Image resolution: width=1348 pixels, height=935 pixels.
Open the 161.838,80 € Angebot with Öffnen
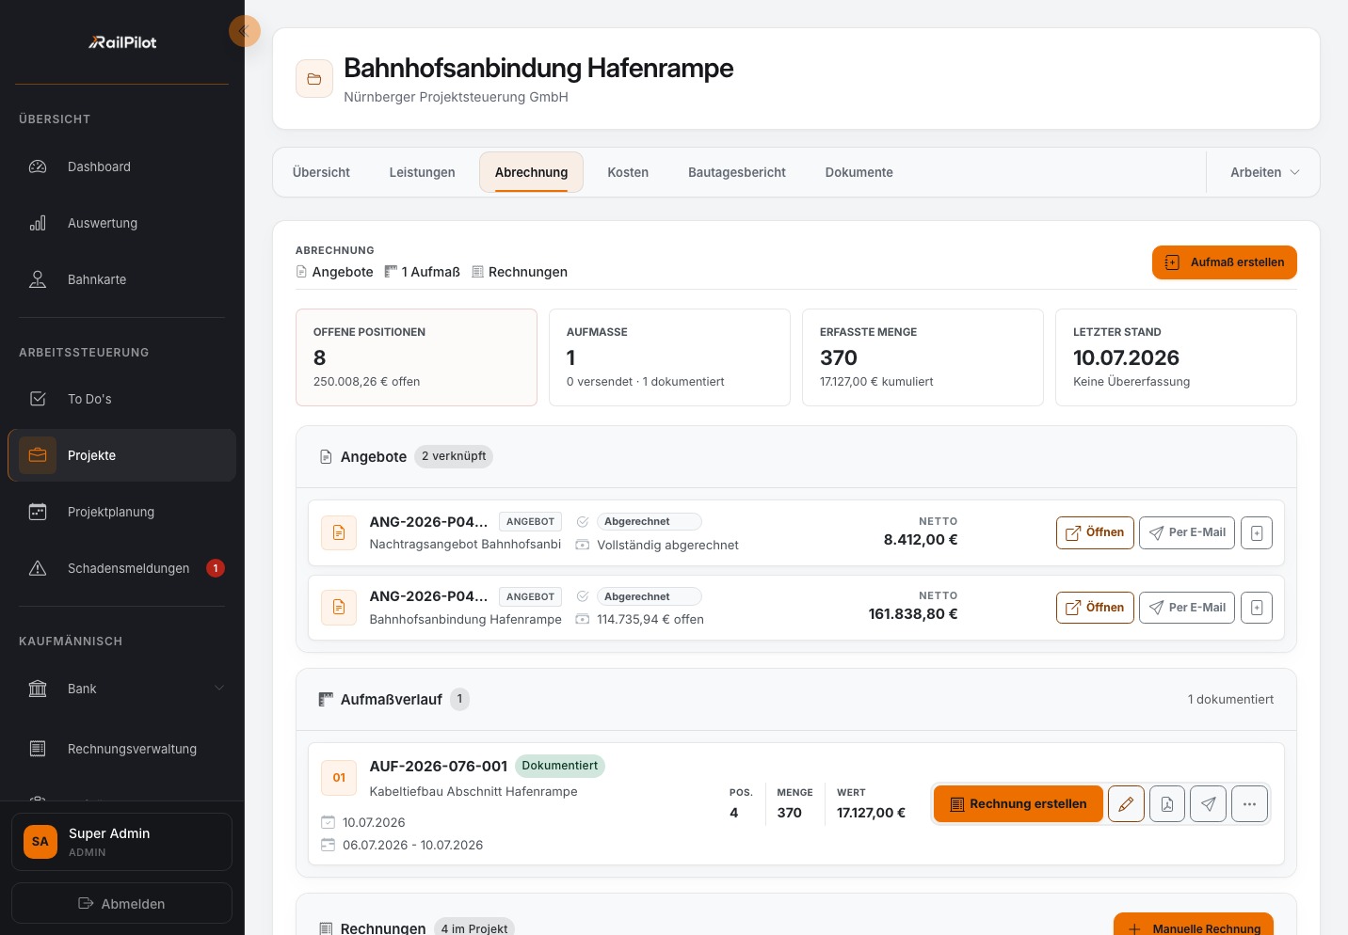pos(1095,608)
